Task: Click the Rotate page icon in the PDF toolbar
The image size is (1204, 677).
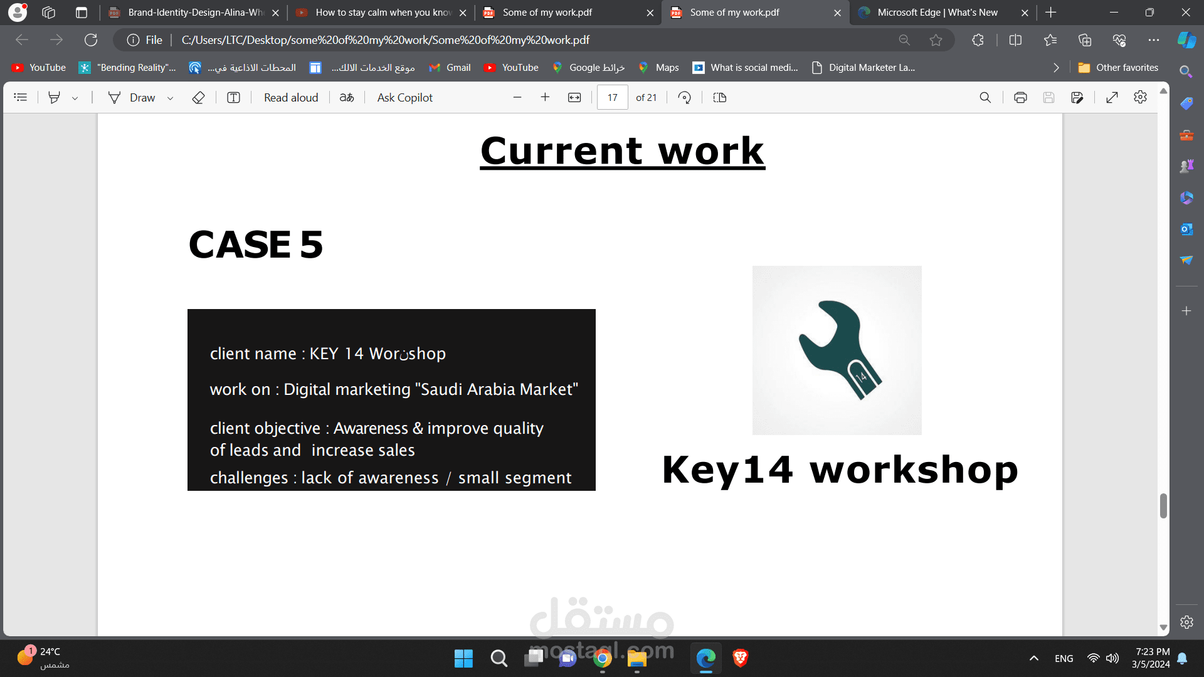Action: [685, 97]
